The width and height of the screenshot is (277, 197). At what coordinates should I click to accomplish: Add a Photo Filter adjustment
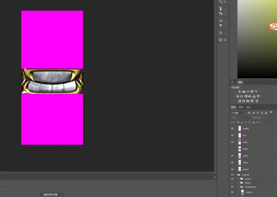(250, 96)
